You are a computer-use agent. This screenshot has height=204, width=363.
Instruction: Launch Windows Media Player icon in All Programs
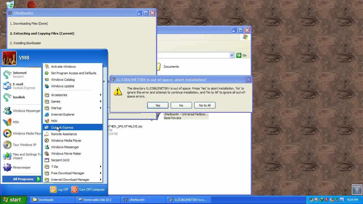click(47, 141)
